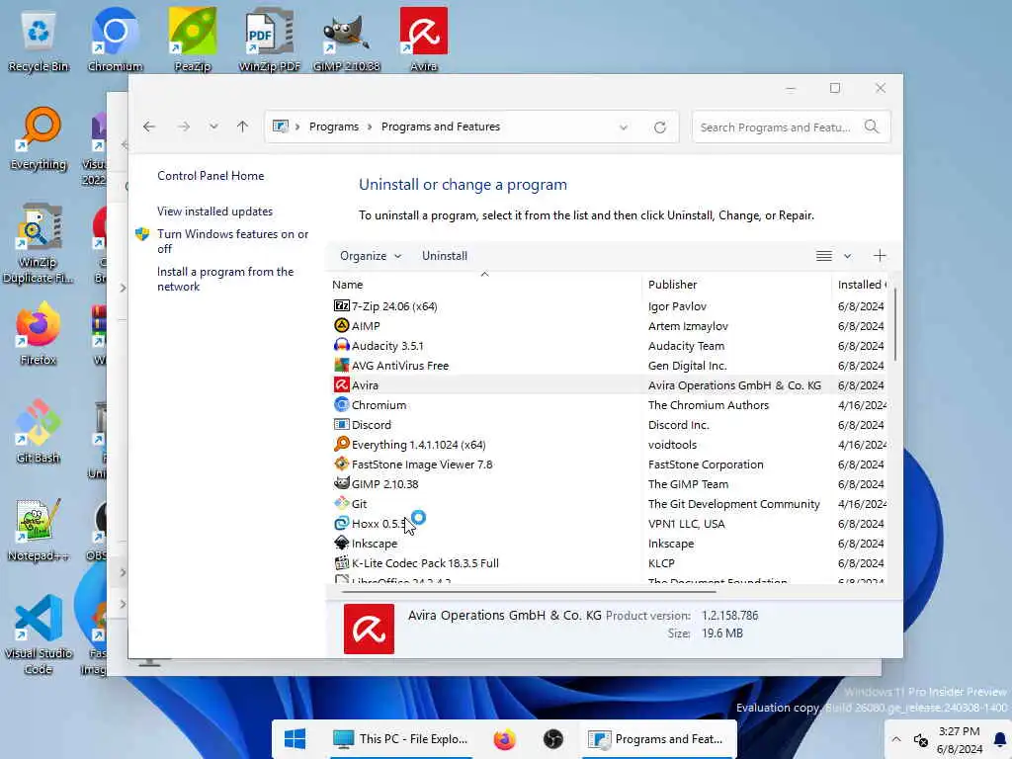Screen dimensions: 1012x759
Task: Refresh the Programs and Features list
Action: tap(659, 127)
